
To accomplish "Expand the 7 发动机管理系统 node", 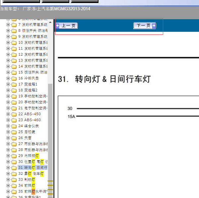I will (x=8, y=25).
